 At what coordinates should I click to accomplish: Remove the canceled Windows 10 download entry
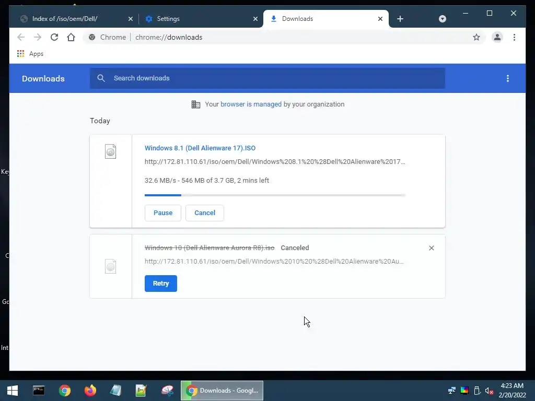coord(431,248)
